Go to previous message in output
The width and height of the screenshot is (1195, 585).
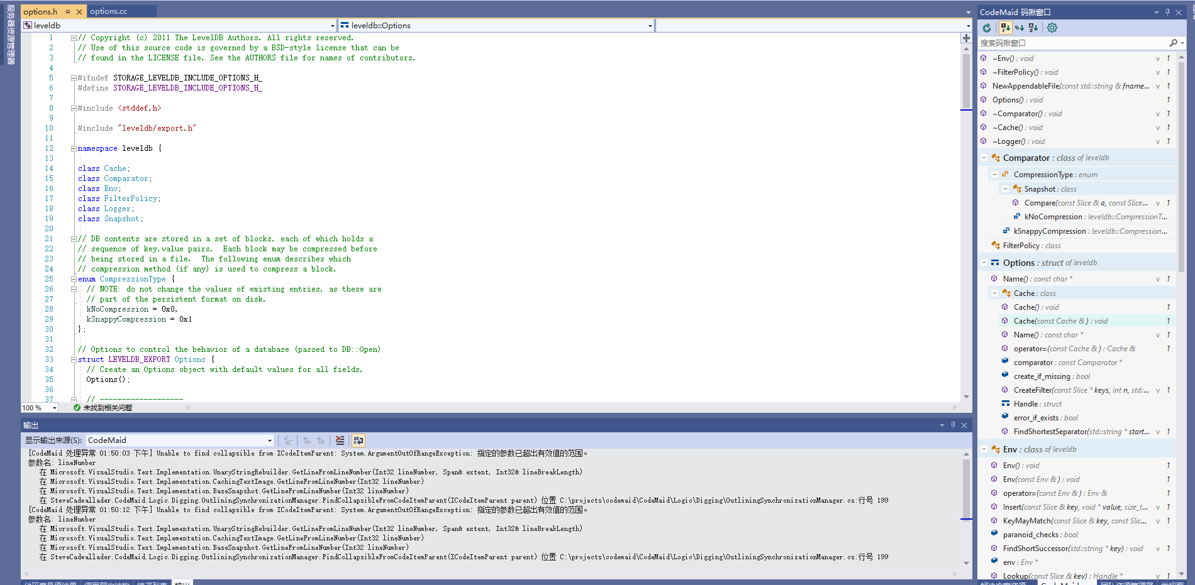pos(306,440)
